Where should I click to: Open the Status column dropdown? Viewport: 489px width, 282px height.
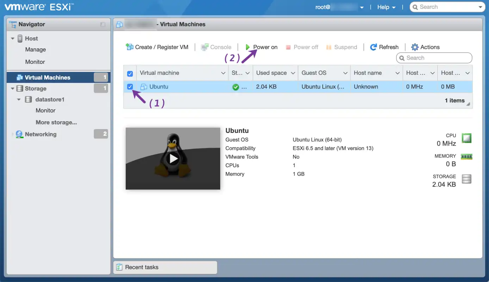247,73
